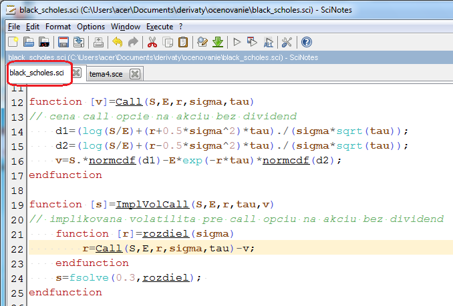Click the Save floppy disk icon
This screenshot has height=306, width=453.
coord(63,43)
